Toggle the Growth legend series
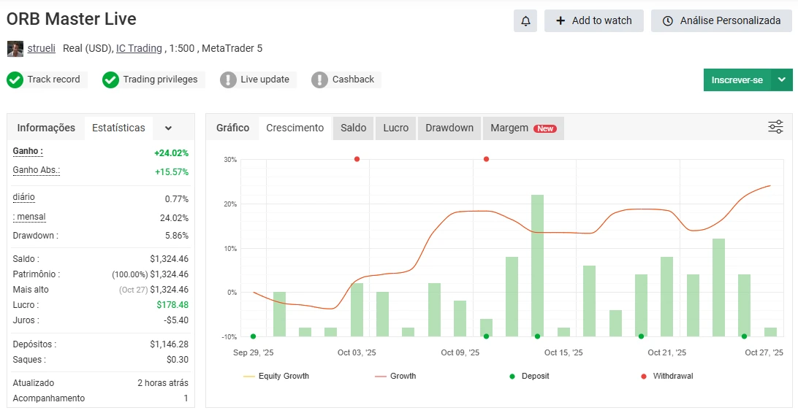798x413 pixels. [x=395, y=377]
